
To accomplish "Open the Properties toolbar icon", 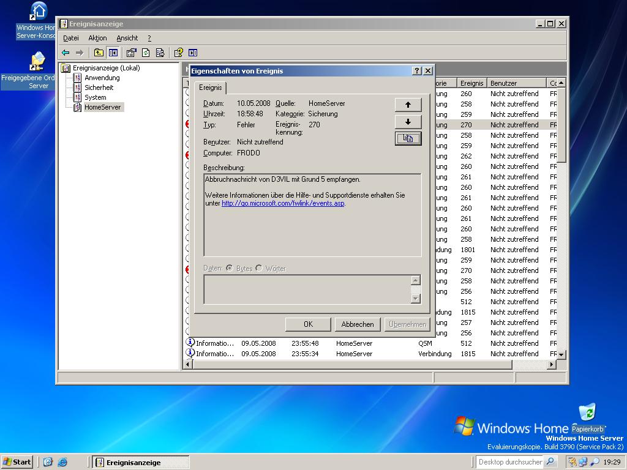I will (x=131, y=53).
